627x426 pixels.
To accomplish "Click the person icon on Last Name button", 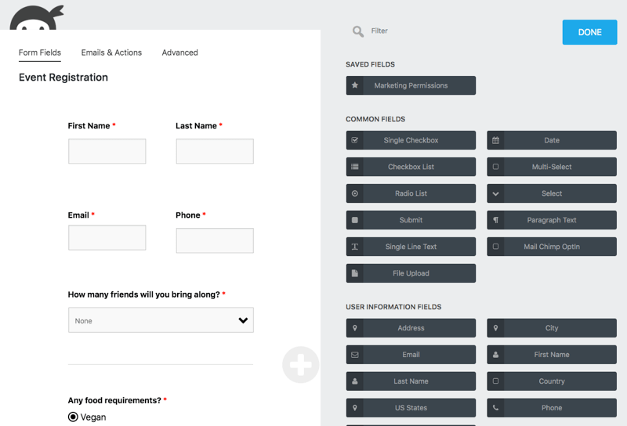I will tap(355, 381).
